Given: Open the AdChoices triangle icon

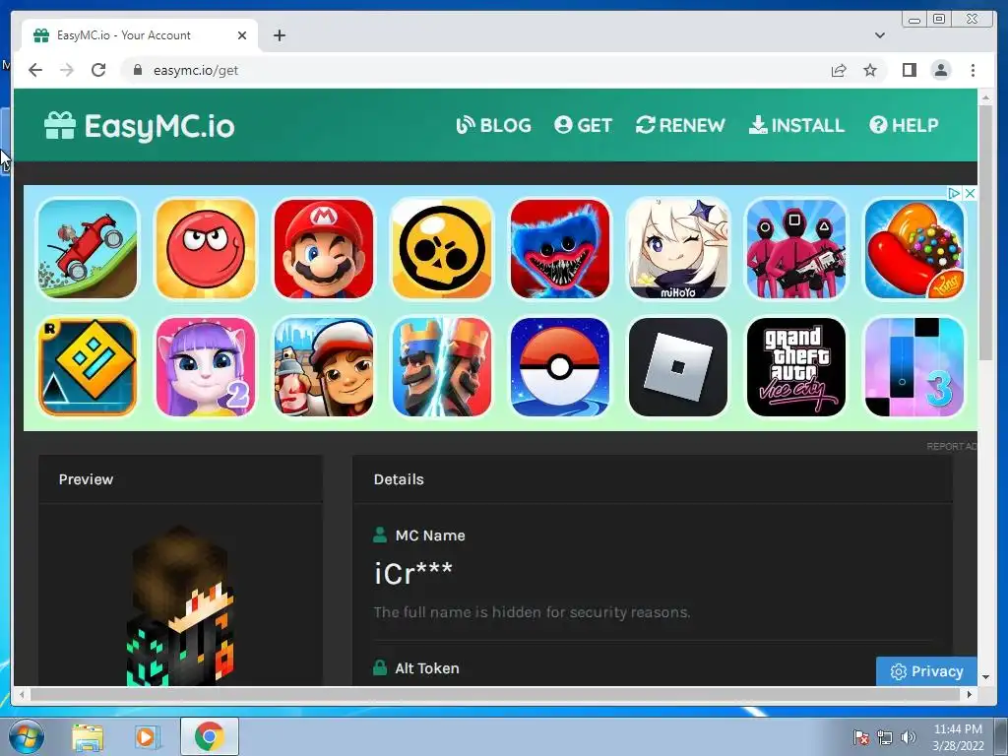Looking at the screenshot, I should click(955, 193).
